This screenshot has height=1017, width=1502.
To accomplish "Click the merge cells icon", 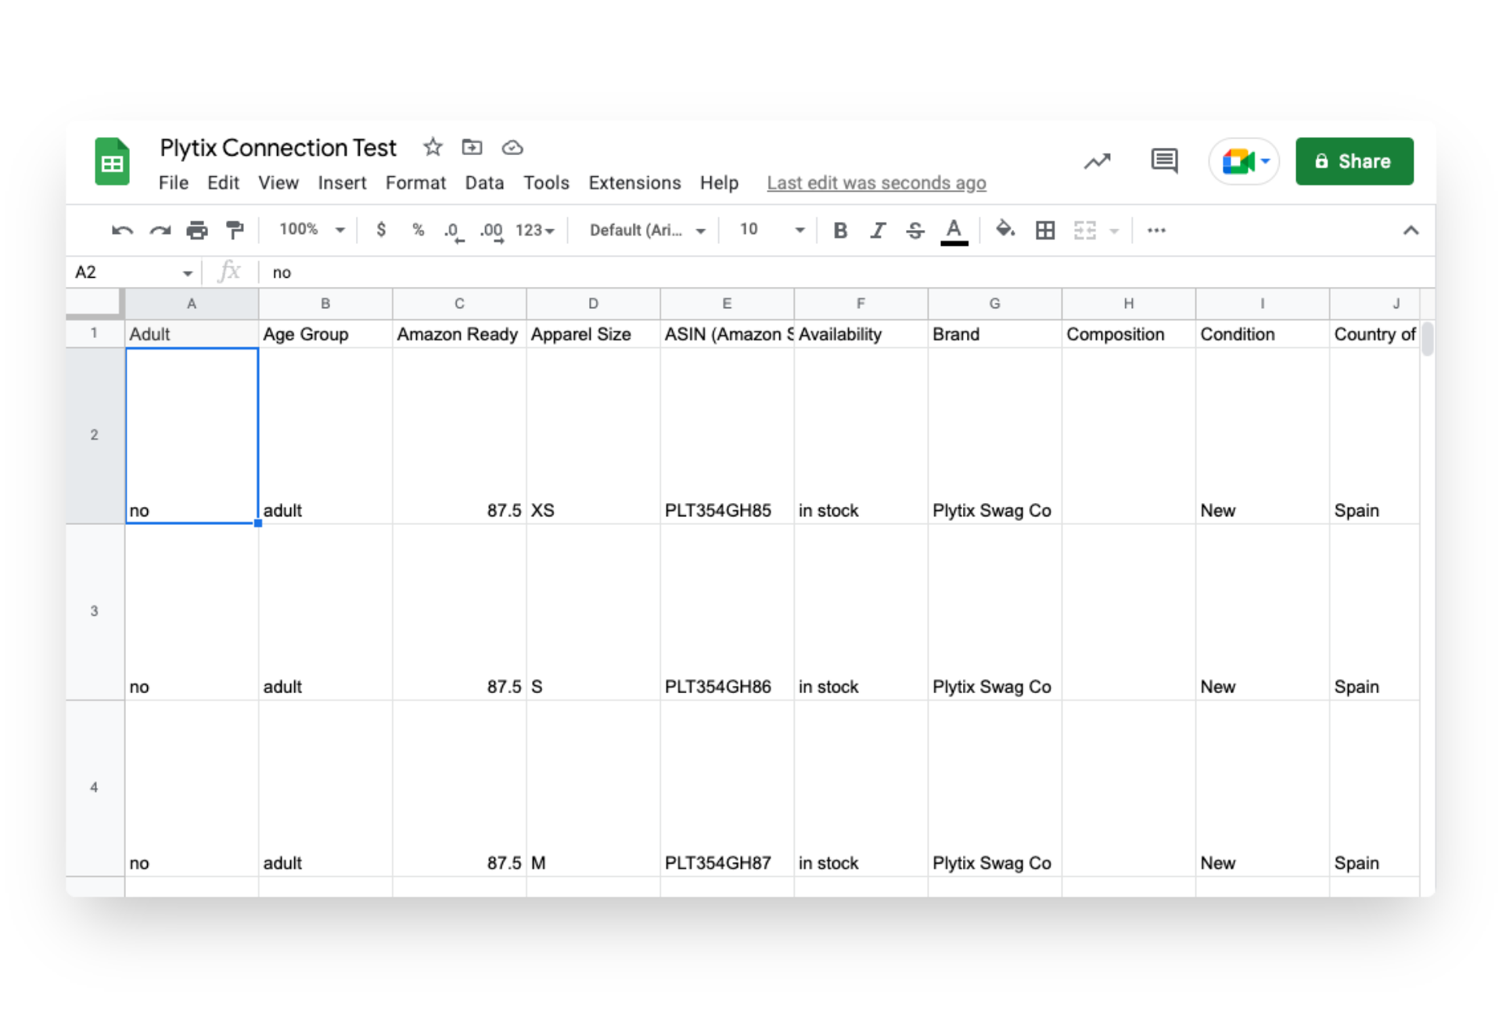I will (1085, 230).
